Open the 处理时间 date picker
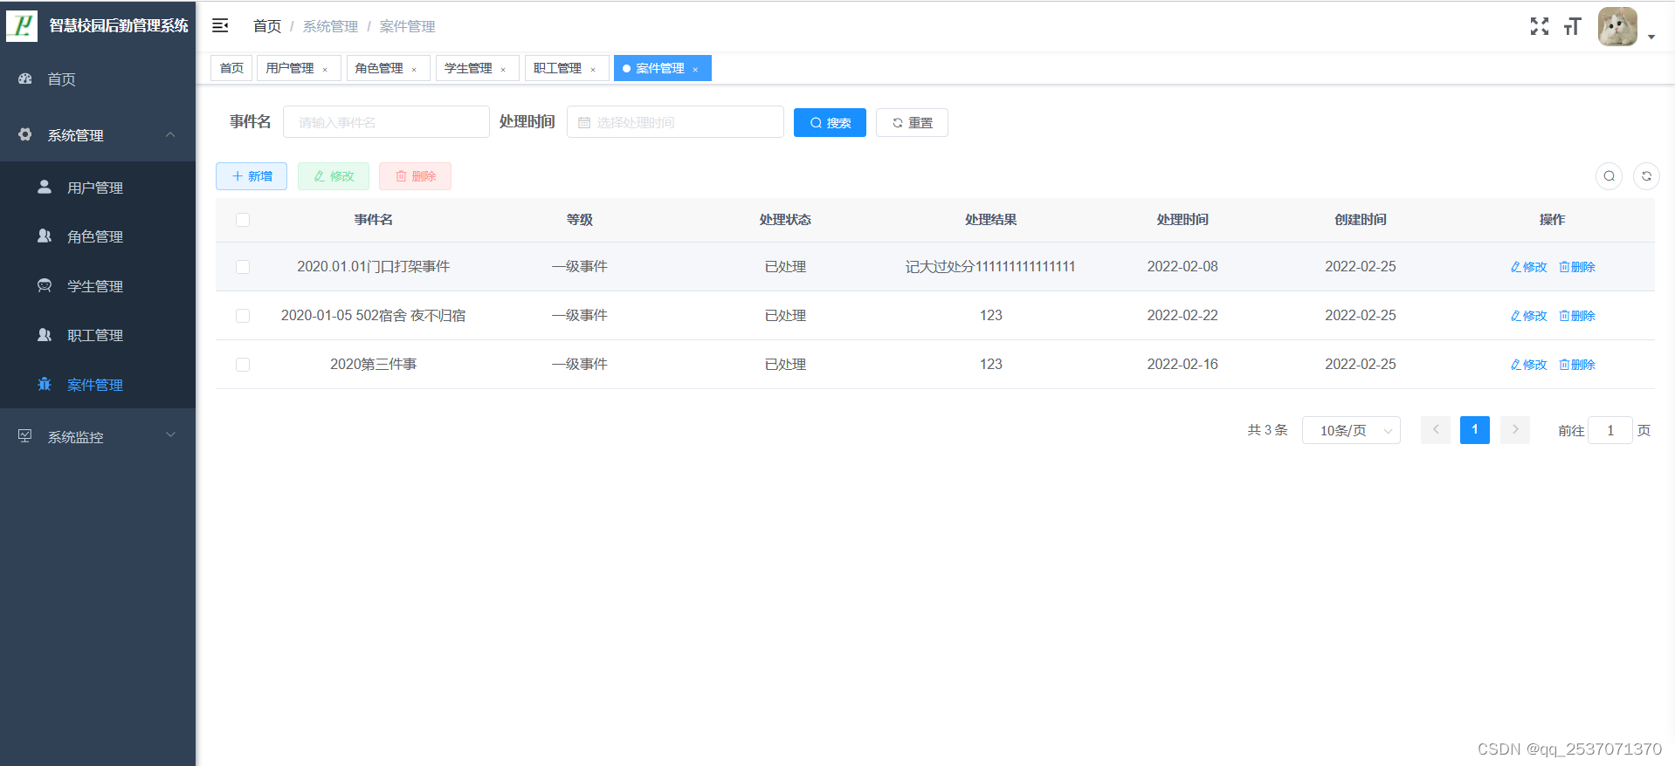 (x=675, y=122)
